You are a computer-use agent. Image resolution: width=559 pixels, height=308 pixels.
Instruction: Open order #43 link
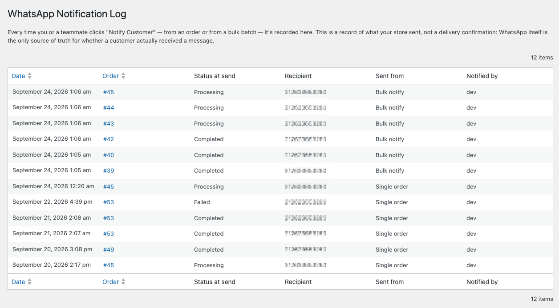coord(109,123)
